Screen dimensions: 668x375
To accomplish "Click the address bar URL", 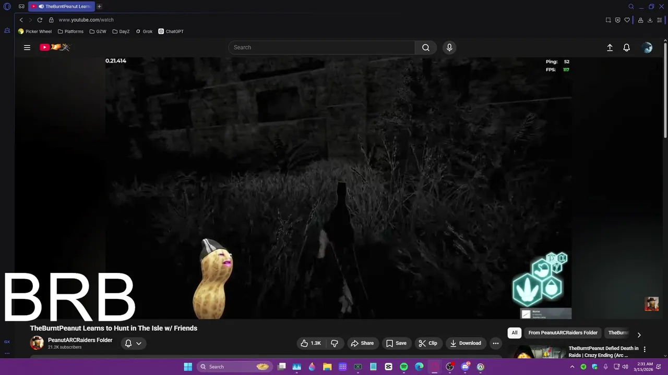I will 86,20.
